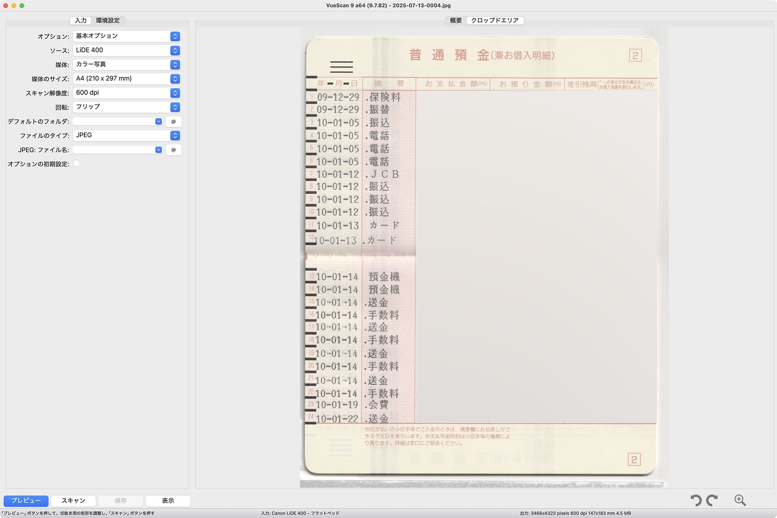Rotate image clockwise with right arrow icon
Screen dimensions: 777x518
coord(712,501)
